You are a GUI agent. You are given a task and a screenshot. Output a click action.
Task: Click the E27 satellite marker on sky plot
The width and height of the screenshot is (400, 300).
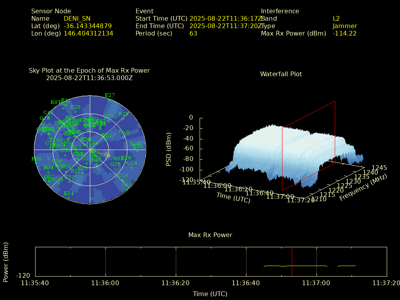click(x=110, y=100)
